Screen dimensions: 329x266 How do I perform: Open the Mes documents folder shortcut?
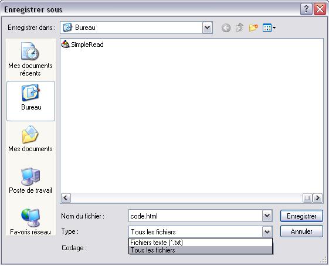point(30,139)
